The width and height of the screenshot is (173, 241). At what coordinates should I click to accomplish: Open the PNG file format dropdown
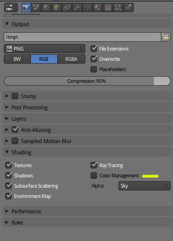(x=44, y=49)
